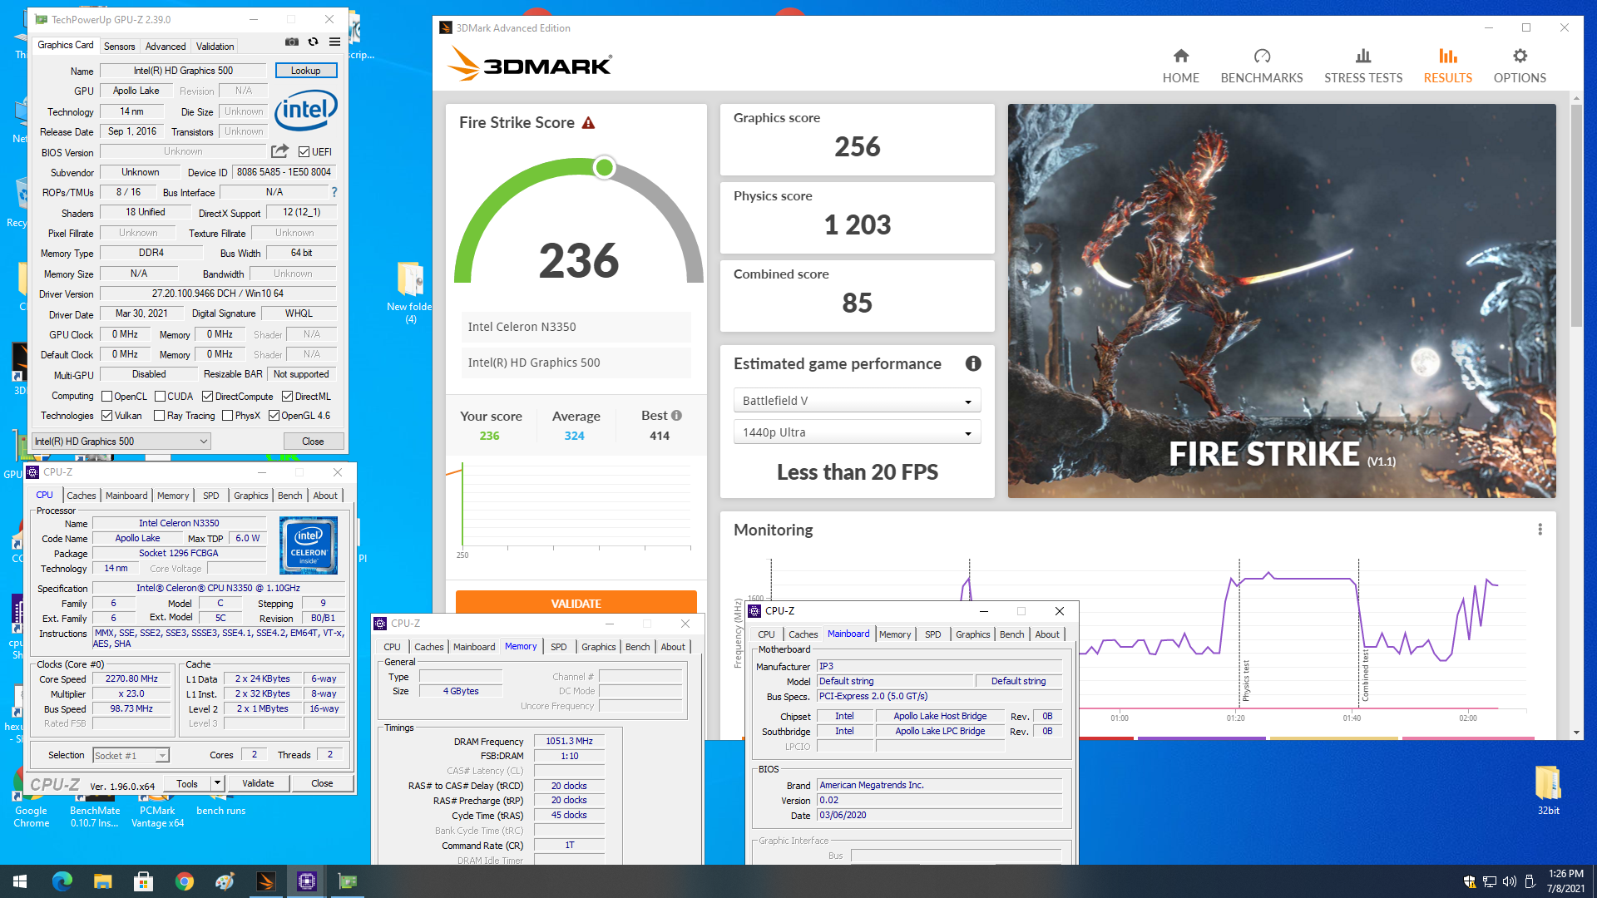The width and height of the screenshot is (1597, 898).
Task: Click the Fire Strike score warning icon
Action: pyautogui.click(x=588, y=123)
